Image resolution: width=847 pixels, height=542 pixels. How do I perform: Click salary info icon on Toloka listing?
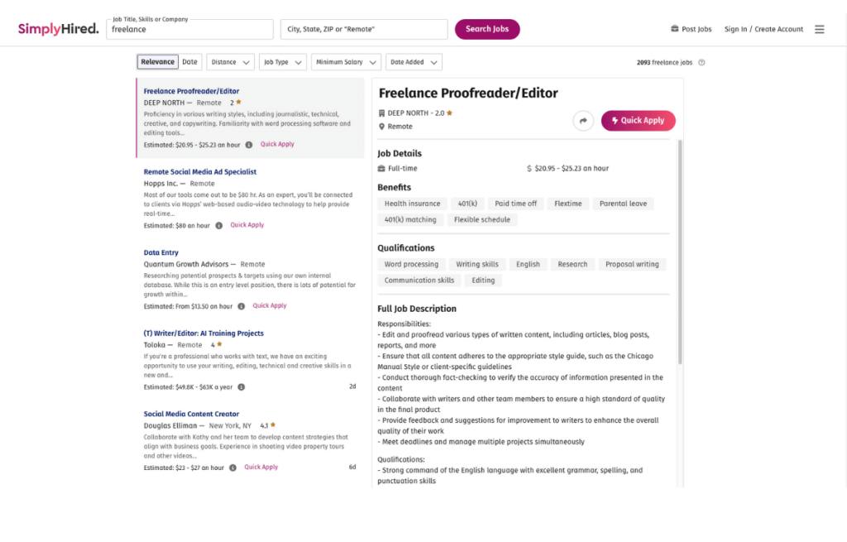click(x=241, y=386)
